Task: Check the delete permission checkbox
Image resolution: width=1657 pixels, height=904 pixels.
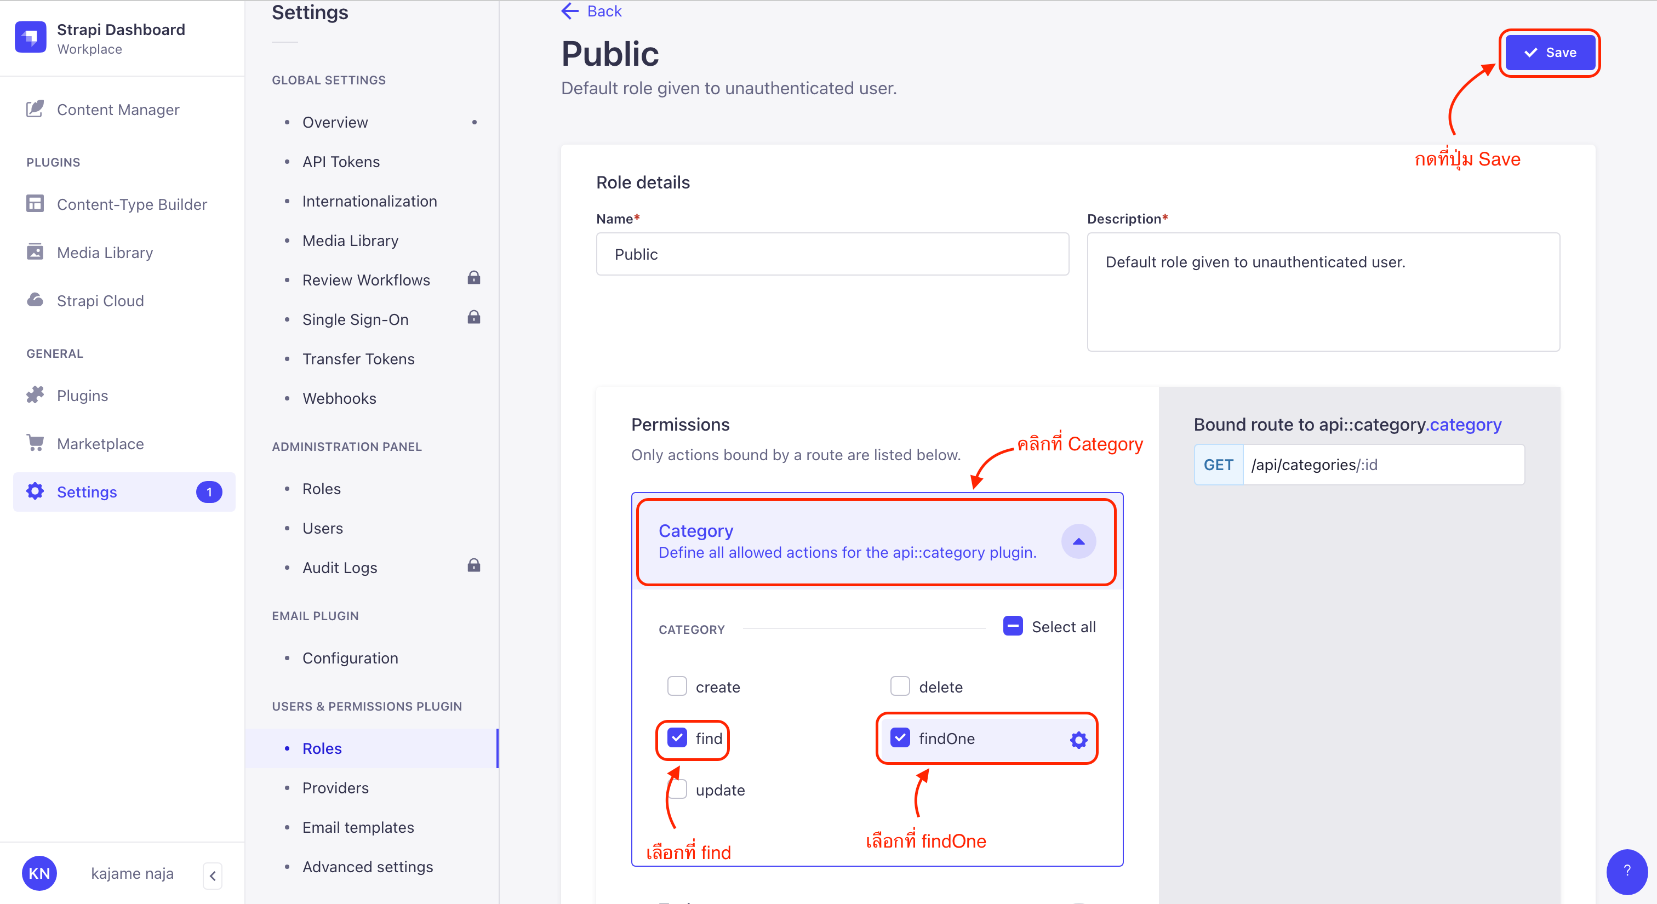Action: pos(900,686)
